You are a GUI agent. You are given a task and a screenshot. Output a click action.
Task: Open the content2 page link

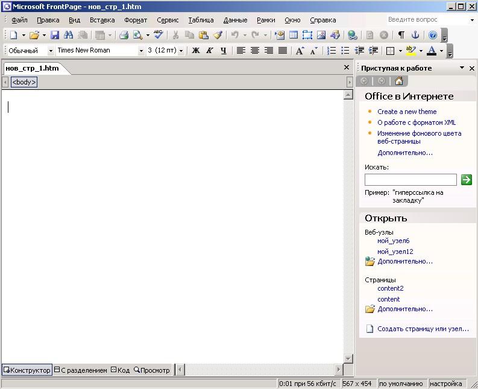pyautogui.click(x=390, y=288)
